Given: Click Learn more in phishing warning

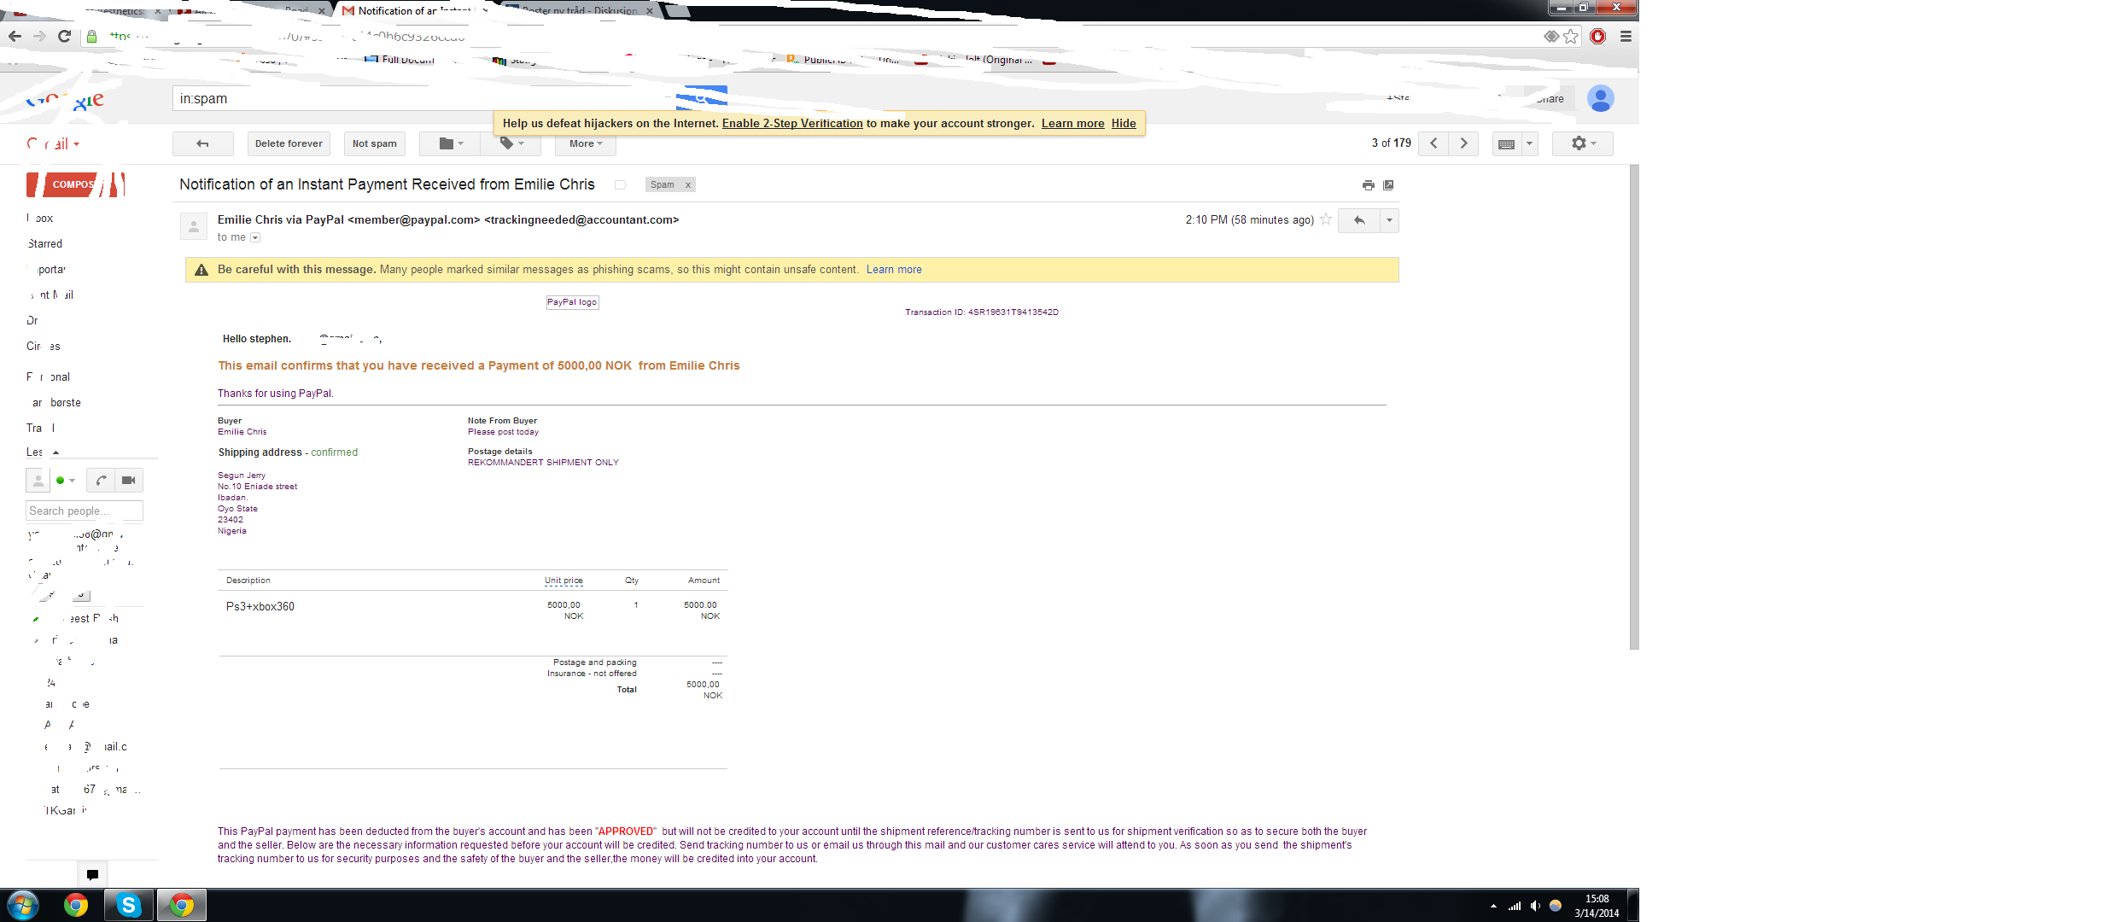Looking at the screenshot, I should [x=894, y=269].
